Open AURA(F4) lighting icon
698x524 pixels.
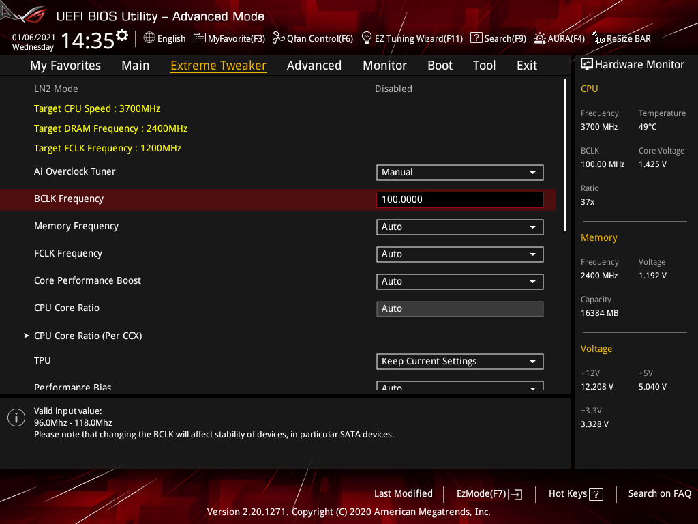click(x=540, y=38)
